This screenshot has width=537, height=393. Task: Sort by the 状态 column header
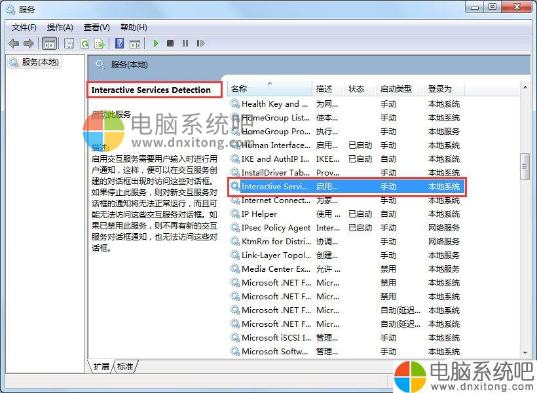coord(360,88)
